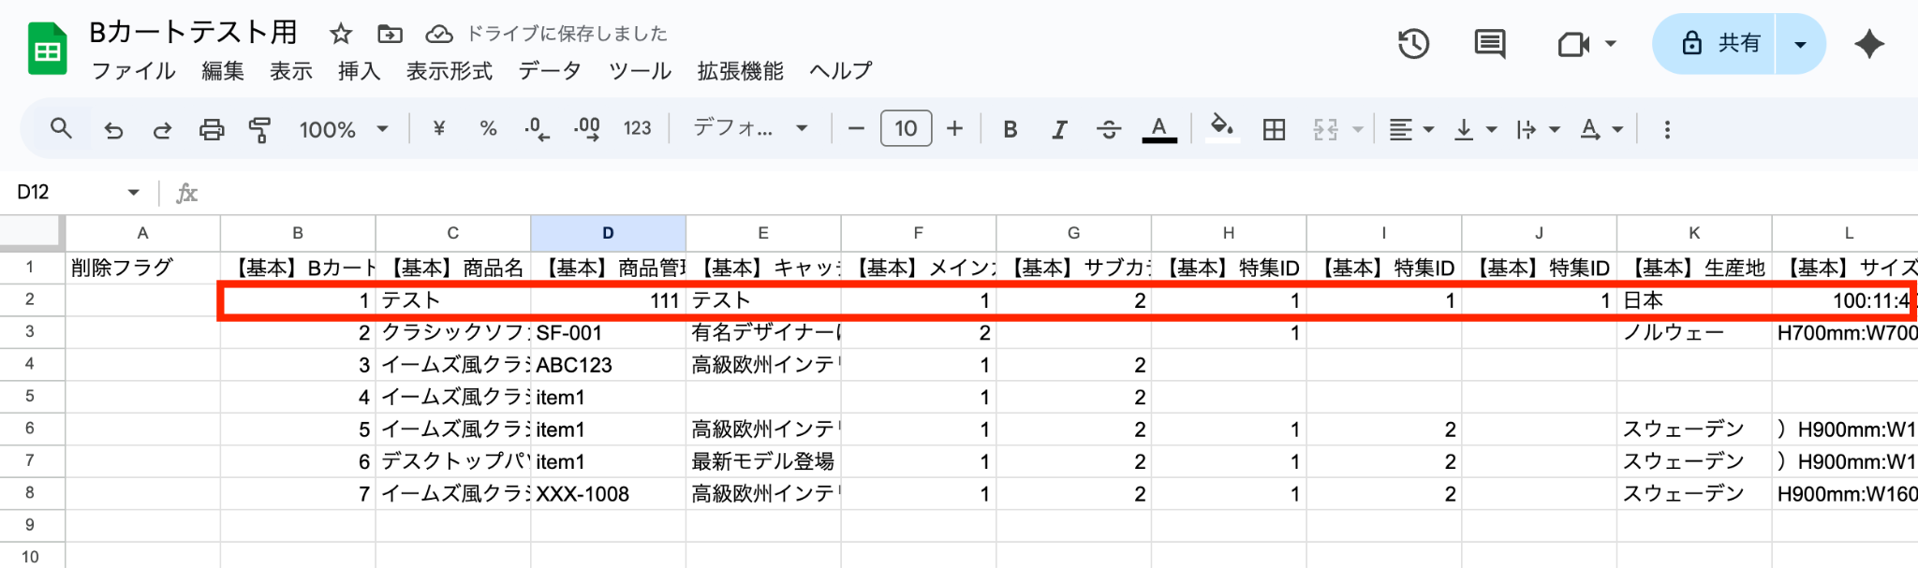Increase font size with plus button
1918x568 pixels.
[954, 128]
